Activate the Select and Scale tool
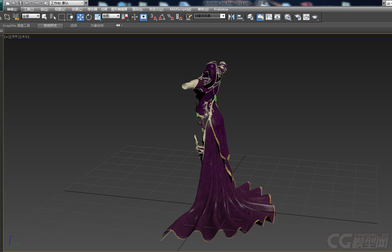This screenshot has height=252, width=392. 97,17
